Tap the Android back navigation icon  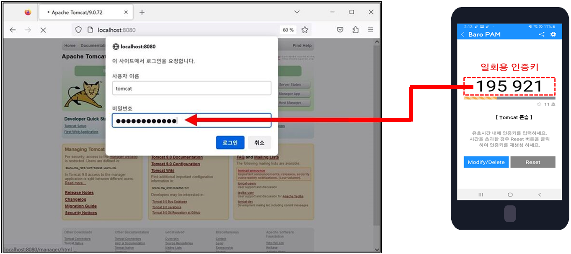pyautogui.click(x=540, y=194)
